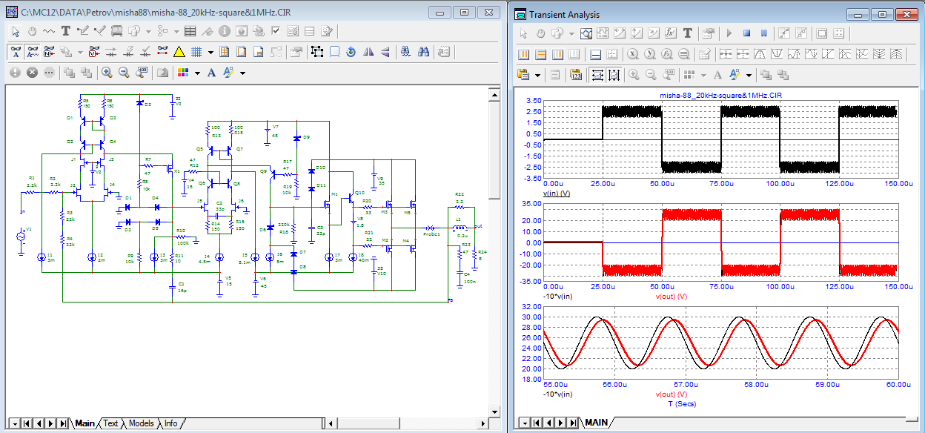Expand the grid options dropdown arrow
Screen dimensions: 925x433
210,53
